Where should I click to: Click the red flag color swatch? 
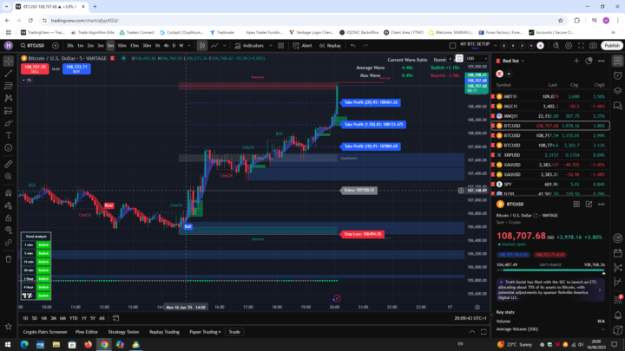click(x=499, y=74)
